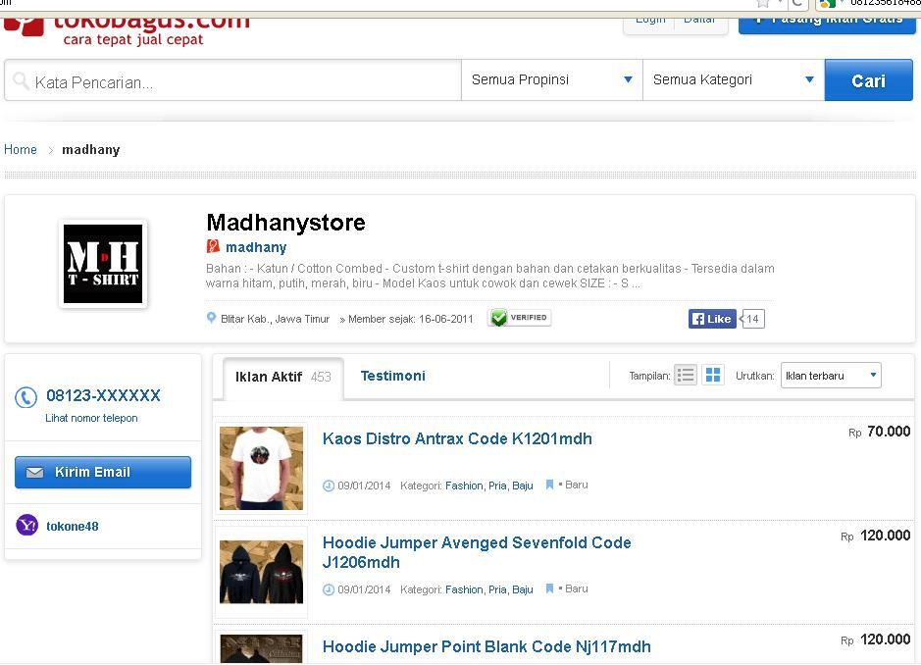Screen dimensions: 921x665
Task: Click the Member sejak: 16-06-2011 text
Action: 410,319
